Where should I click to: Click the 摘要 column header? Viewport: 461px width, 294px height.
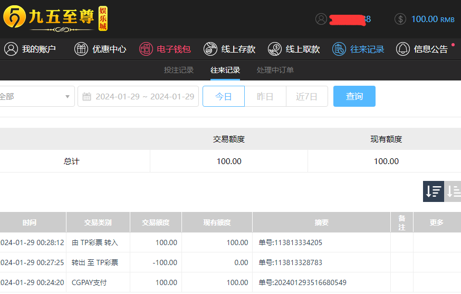pos(321,222)
